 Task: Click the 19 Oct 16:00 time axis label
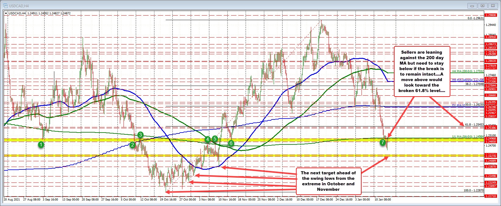[x=168, y=200]
